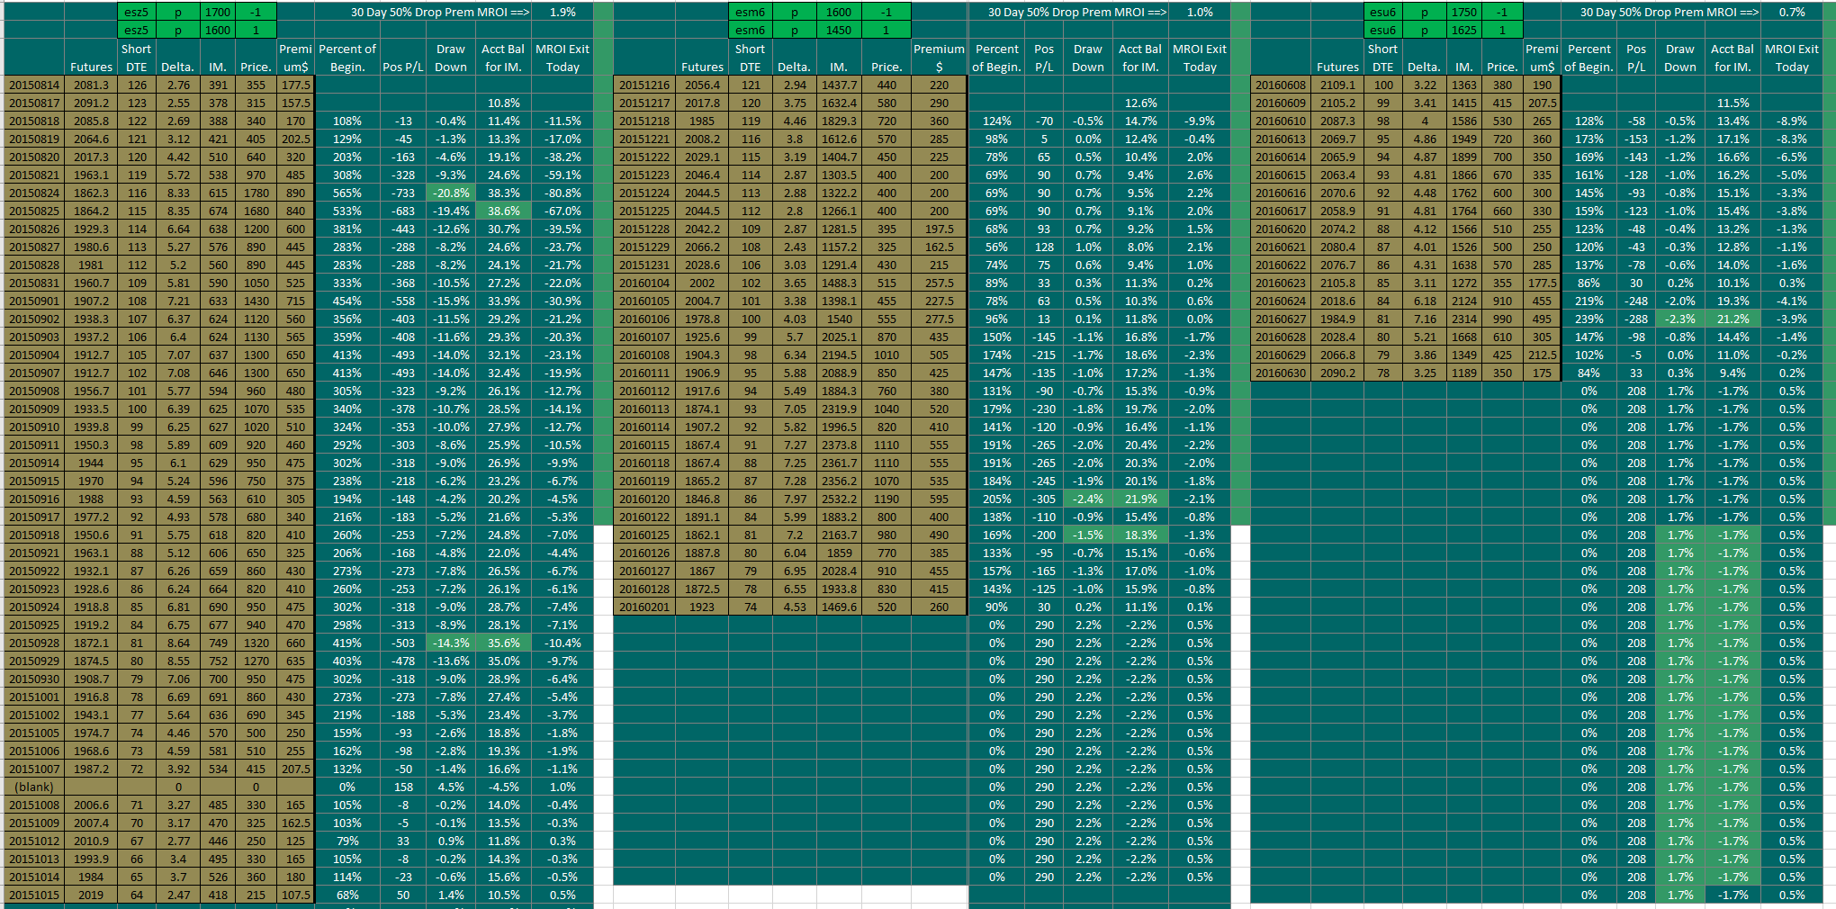The height and width of the screenshot is (909, 1836).
Task: Click the MROI result cell 1.9%
Action: (562, 13)
